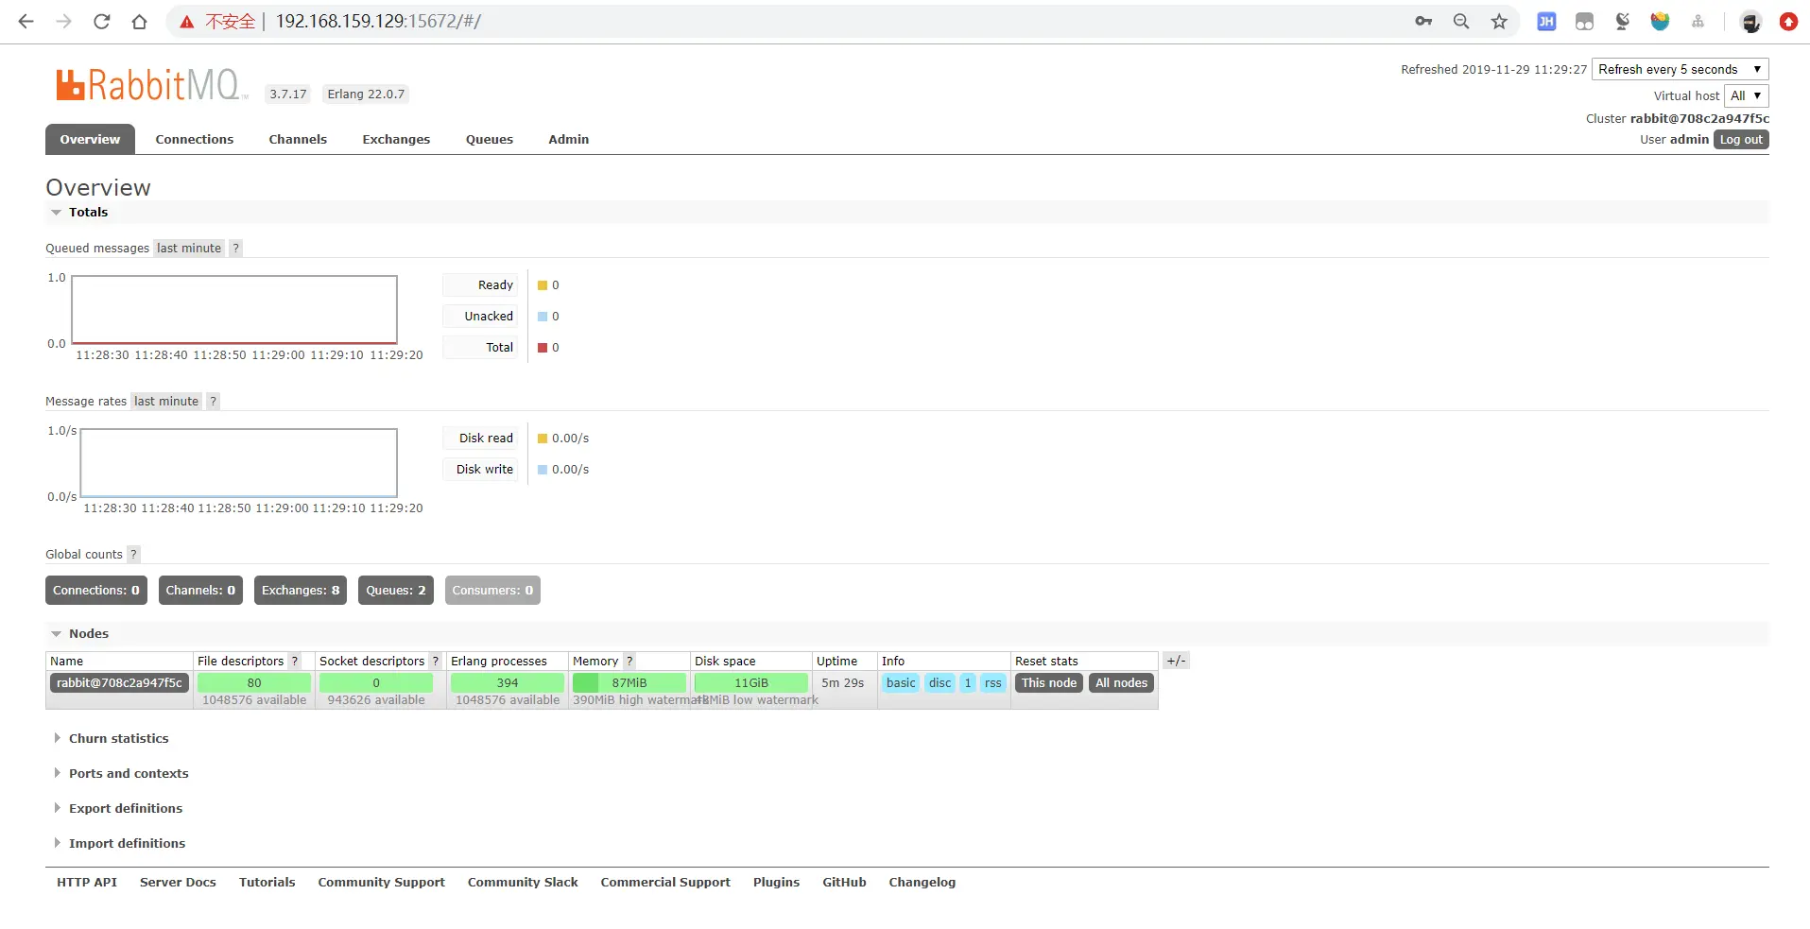Screen dimensions: 1810x929
Task: Click the RabbitMQ logo
Action: (151, 85)
